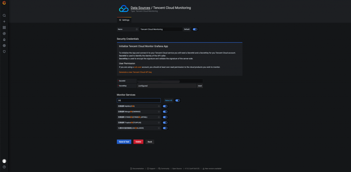Click the info icon beside Name label
The width and height of the screenshot is (351, 172).
point(137,29)
